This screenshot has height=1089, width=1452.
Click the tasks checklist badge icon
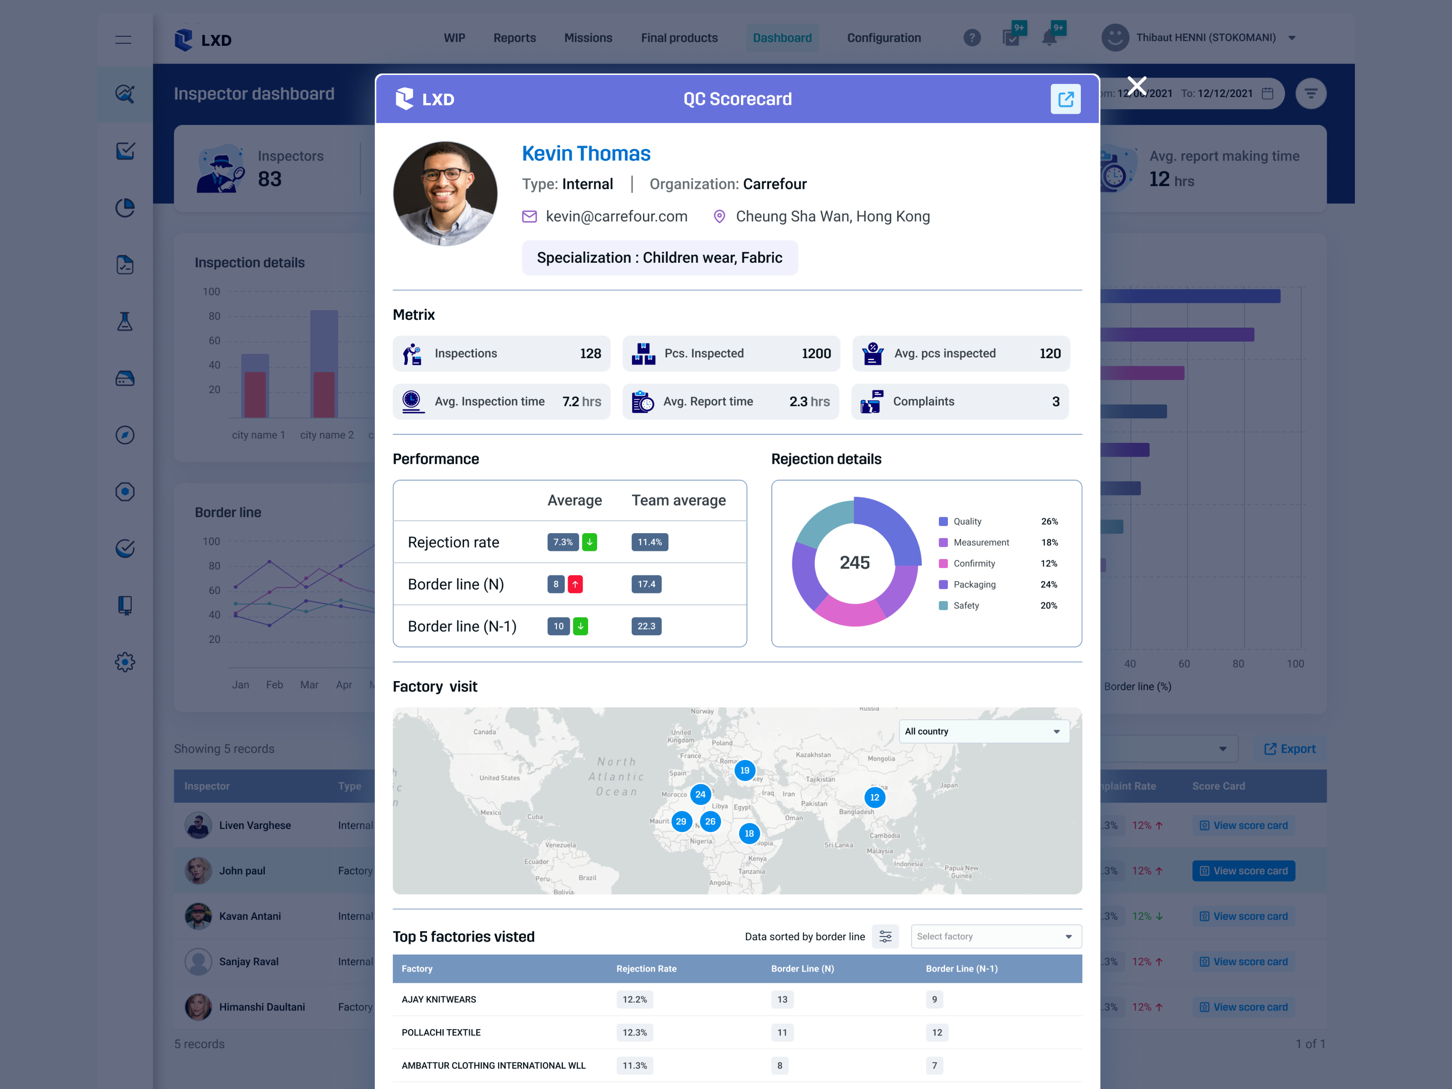pos(1011,37)
